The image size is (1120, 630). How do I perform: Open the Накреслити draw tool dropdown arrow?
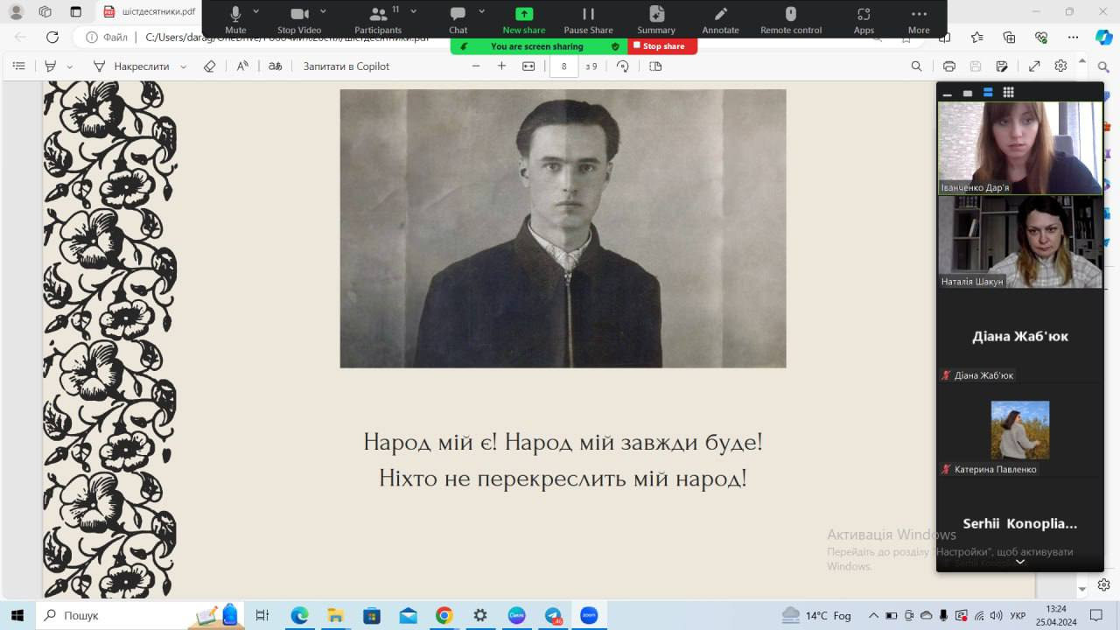pos(185,66)
